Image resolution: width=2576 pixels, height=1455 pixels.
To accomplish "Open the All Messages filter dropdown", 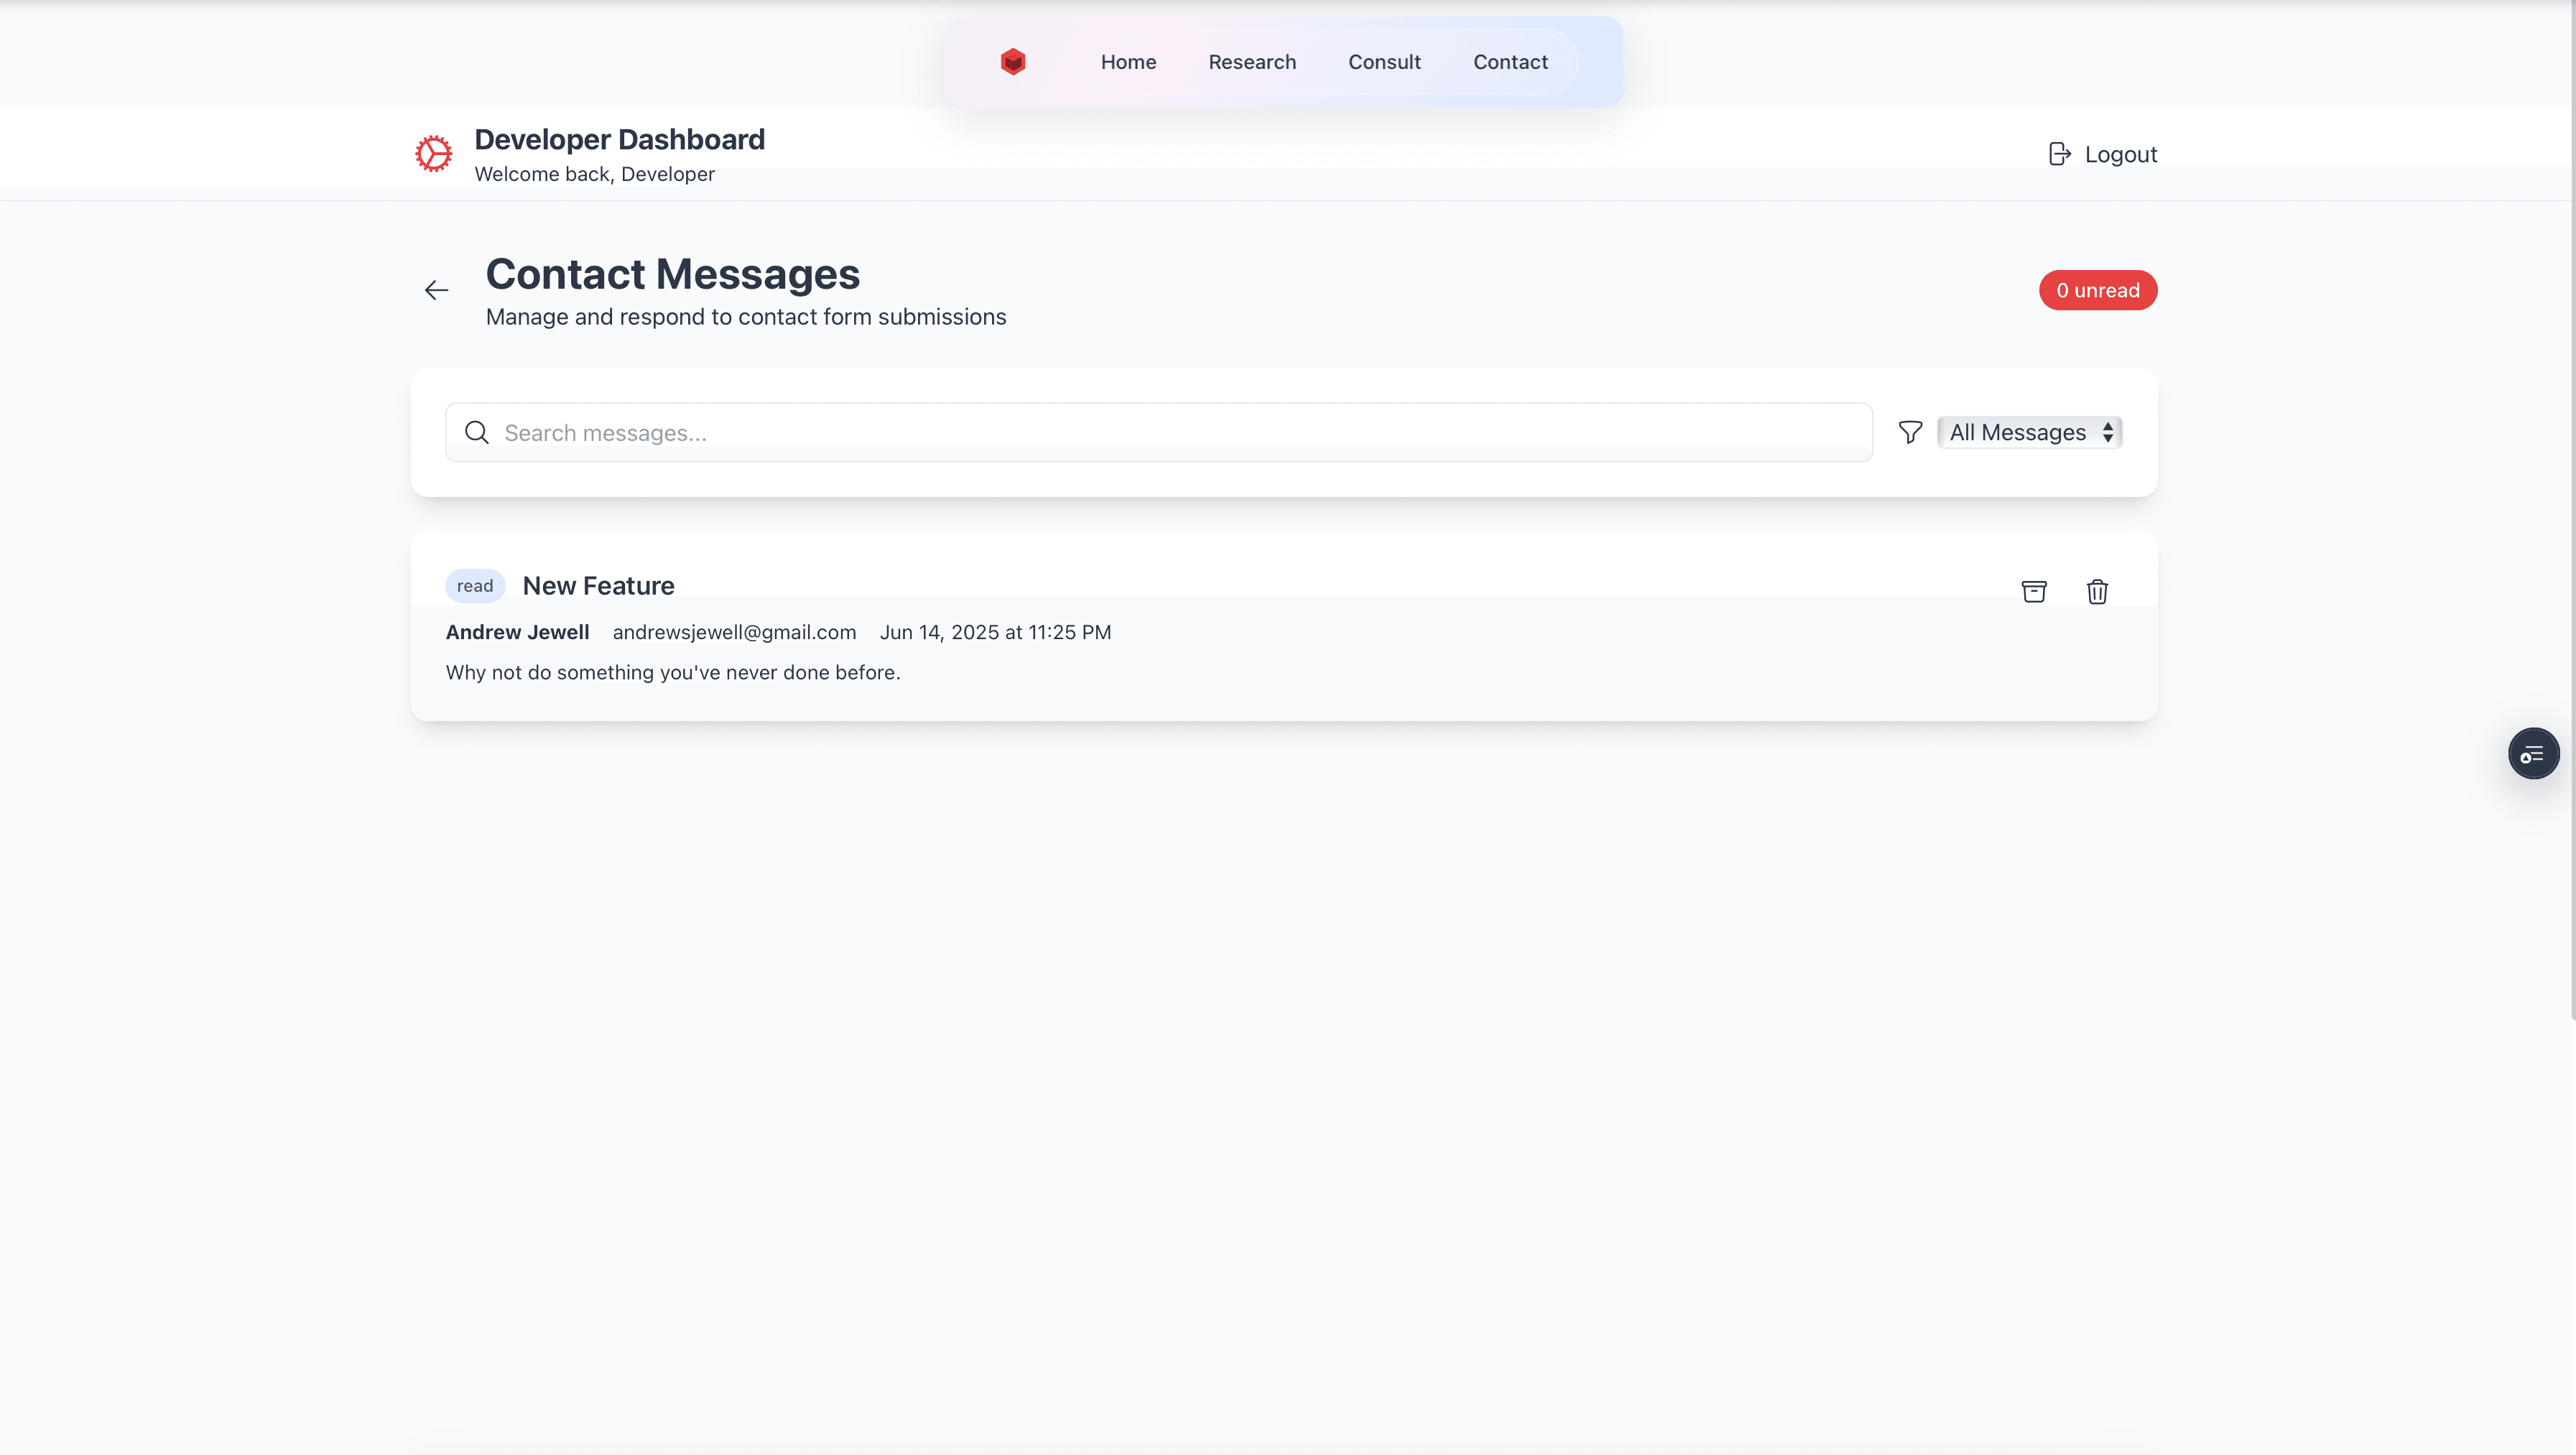I will [2030, 432].
